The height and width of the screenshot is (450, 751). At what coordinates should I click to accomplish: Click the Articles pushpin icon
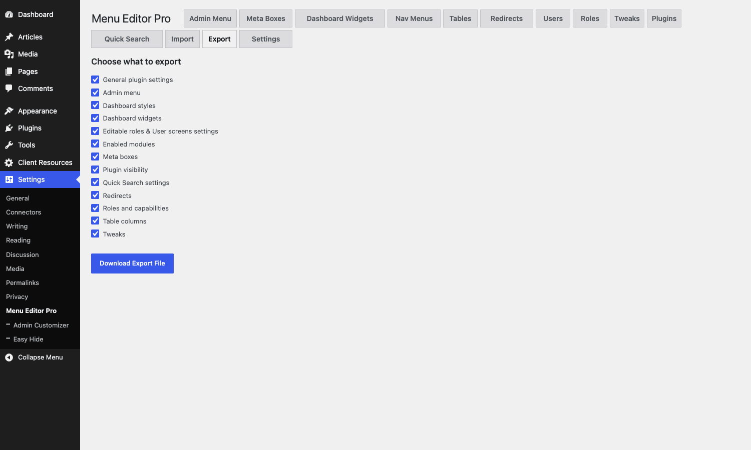(x=9, y=37)
